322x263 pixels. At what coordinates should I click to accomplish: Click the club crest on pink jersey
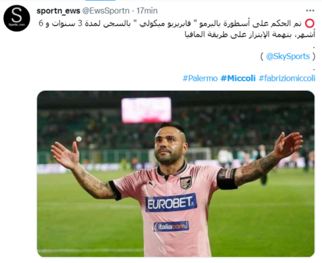(186, 183)
